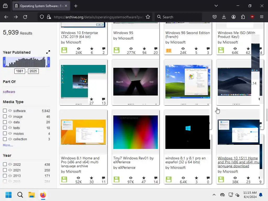Click the archive.org URL address bar
The image size is (268, 201).
coord(98,17)
